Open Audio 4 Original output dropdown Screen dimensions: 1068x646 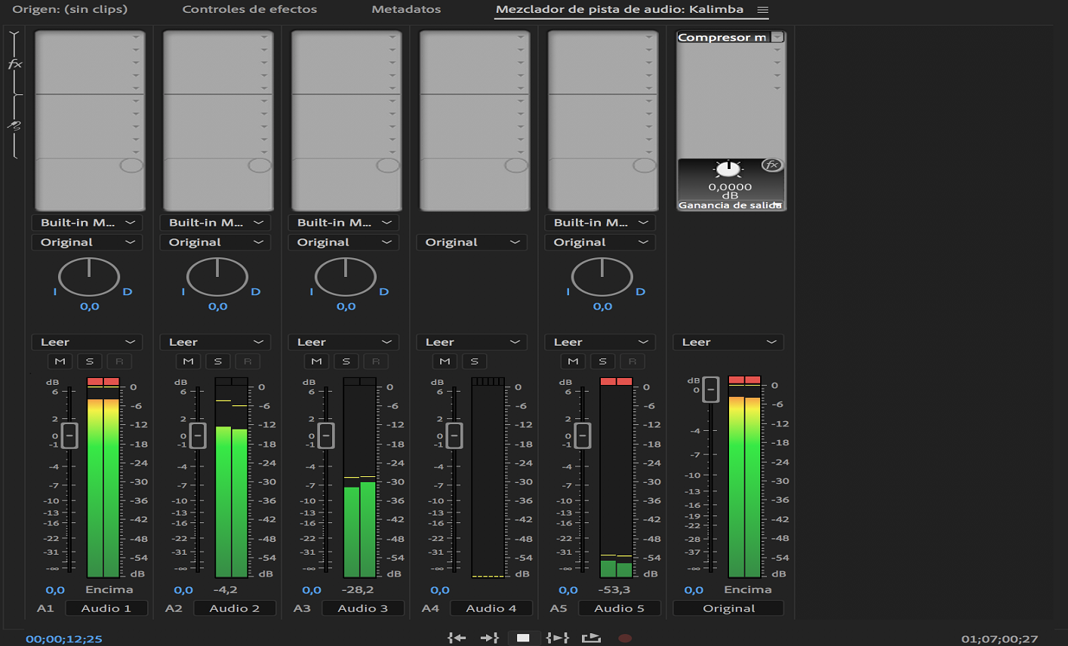[472, 242]
